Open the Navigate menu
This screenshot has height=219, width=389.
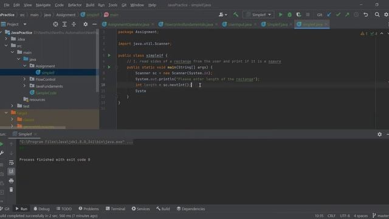pos(43,5)
